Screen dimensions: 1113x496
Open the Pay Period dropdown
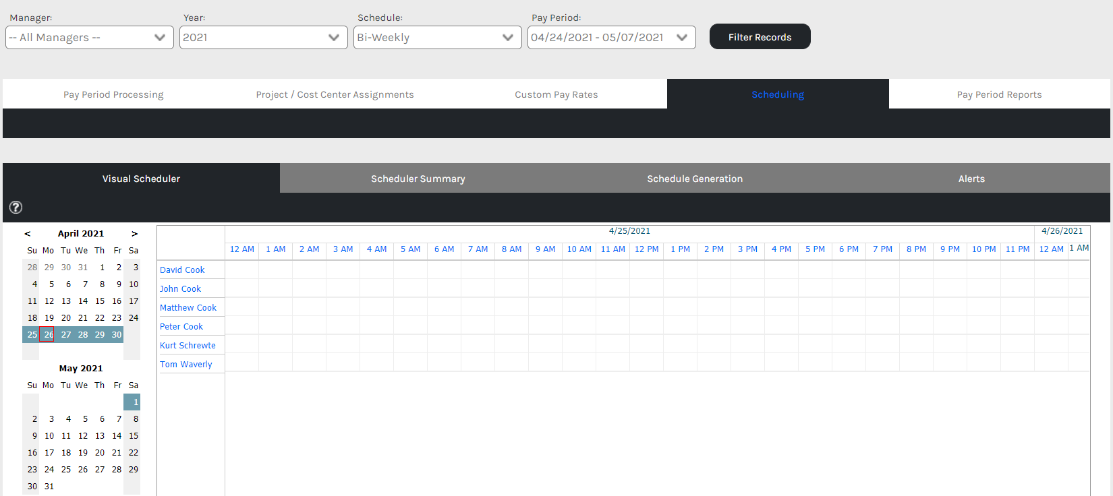click(x=612, y=37)
